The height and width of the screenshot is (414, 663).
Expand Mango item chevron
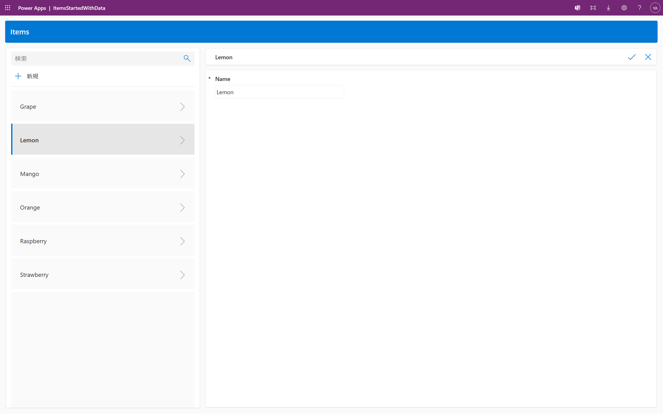pos(182,174)
